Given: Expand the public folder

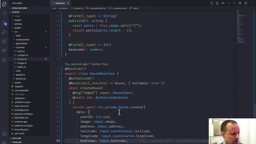Looking at the screenshot, I should 29,28.
